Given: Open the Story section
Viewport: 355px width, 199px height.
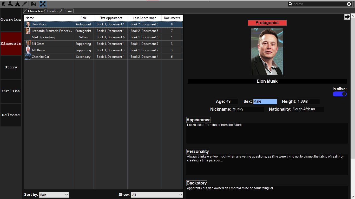Looking at the screenshot, I should pyautogui.click(x=11, y=67).
